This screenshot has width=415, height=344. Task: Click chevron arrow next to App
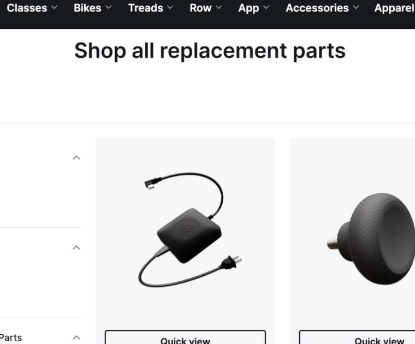pyautogui.click(x=266, y=8)
